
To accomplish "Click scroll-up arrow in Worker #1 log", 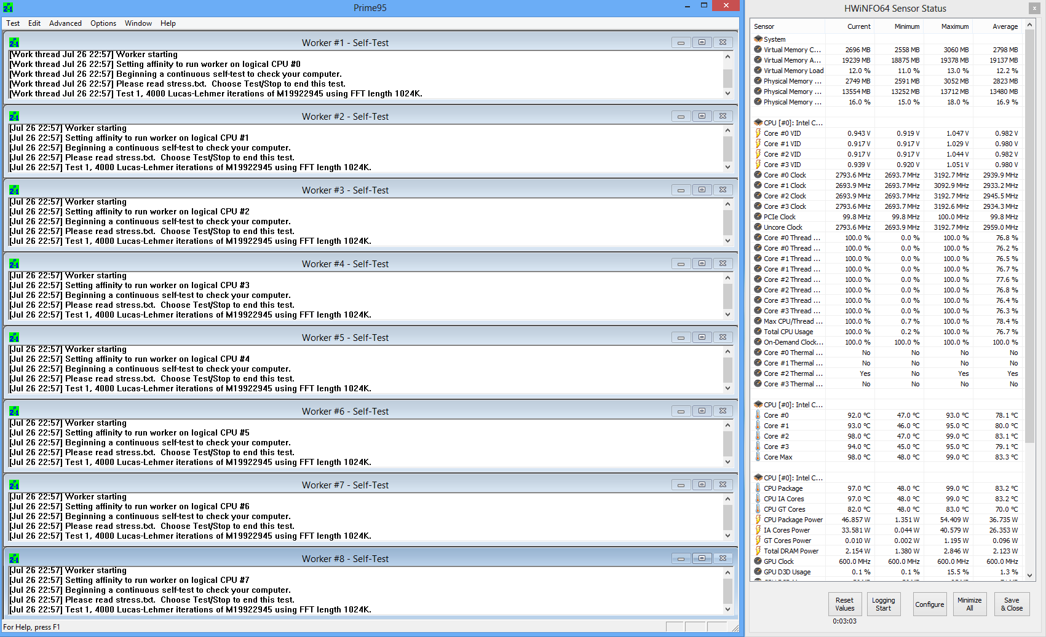I will click(x=727, y=57).
